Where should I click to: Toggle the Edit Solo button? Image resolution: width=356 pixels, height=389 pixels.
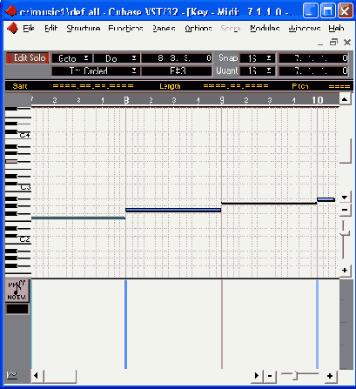pos(27,58)
